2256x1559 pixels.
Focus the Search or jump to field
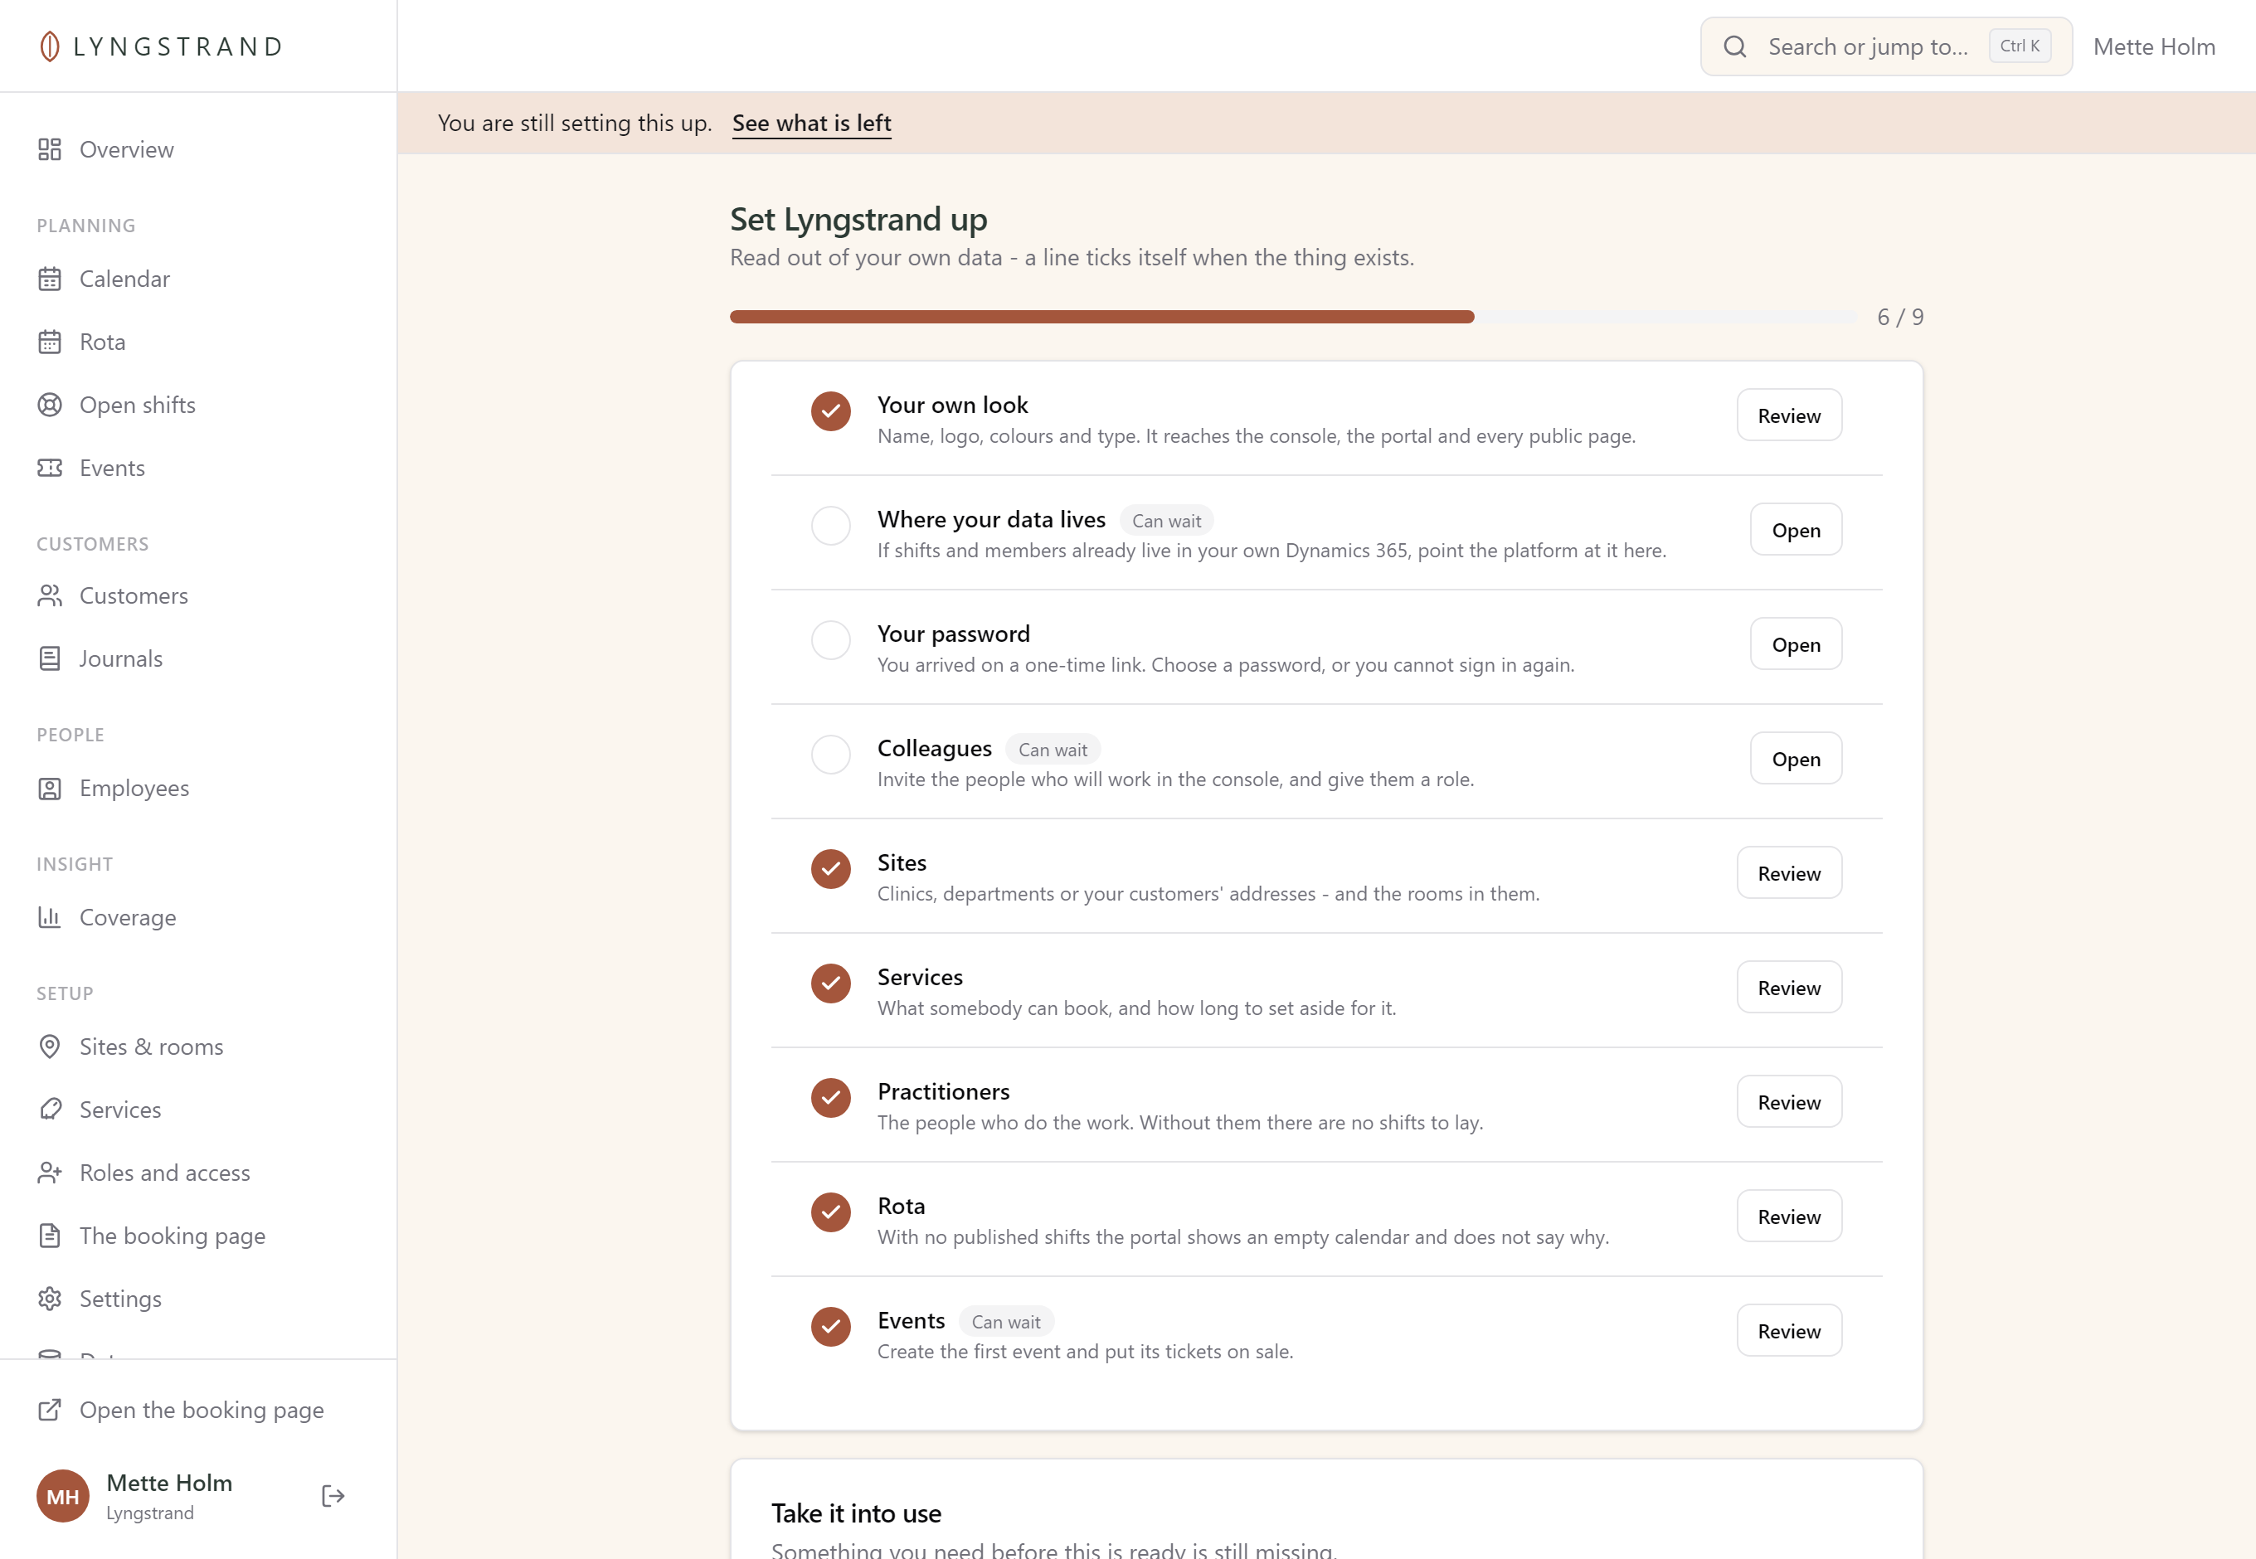[1886, 47]
